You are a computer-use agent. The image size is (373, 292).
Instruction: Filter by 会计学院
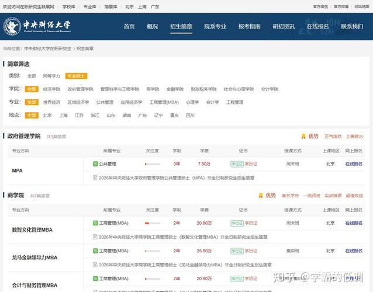pyautogui.click(x=270, y=89)
